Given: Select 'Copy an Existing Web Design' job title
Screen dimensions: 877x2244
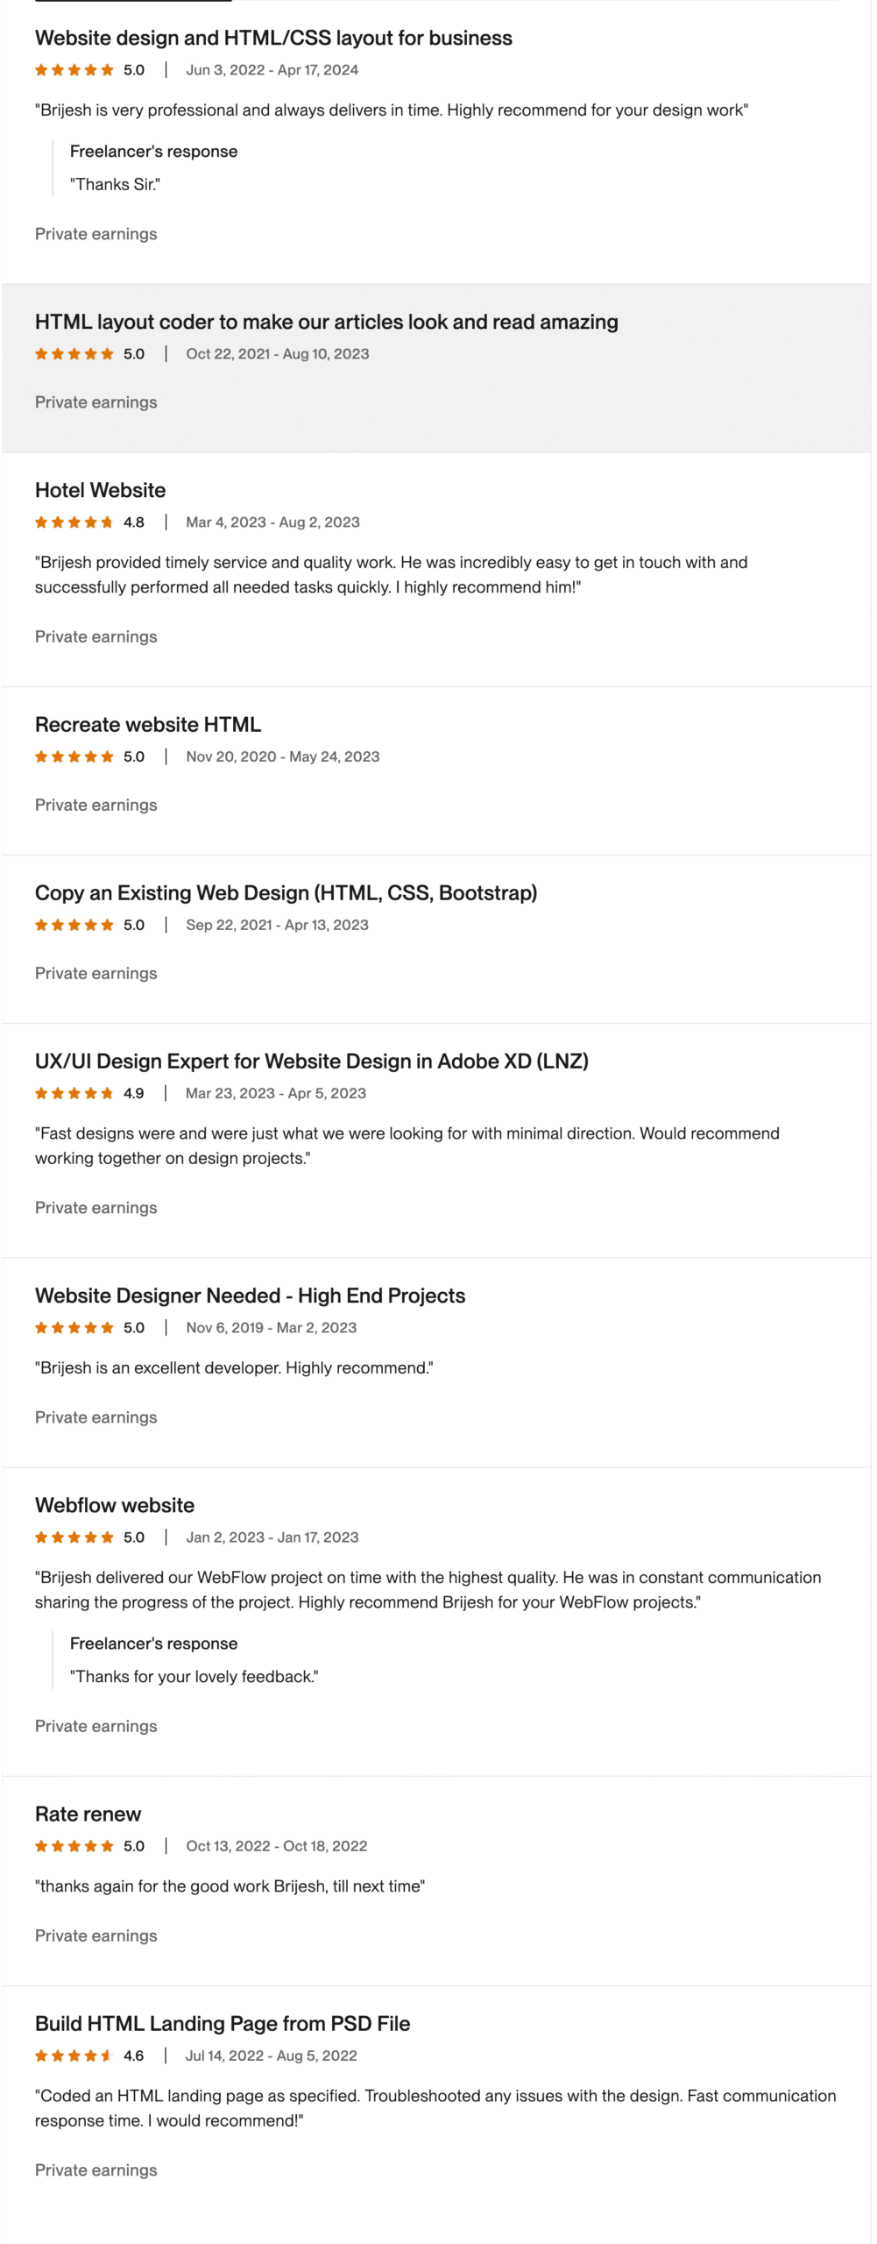Looking at the screenshot, I should click(286, 892).
